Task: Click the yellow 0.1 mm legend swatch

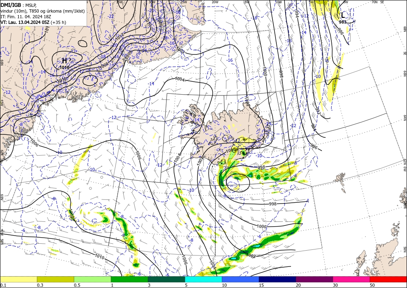Action: (18, 279)
